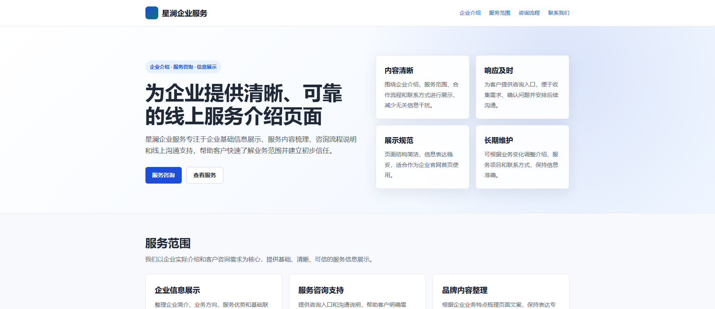The width and height of the screenshot is (715, 309).
Task: Click the blue 服务咨询 button
Action: pyautogui.click(x=164, y=175)
